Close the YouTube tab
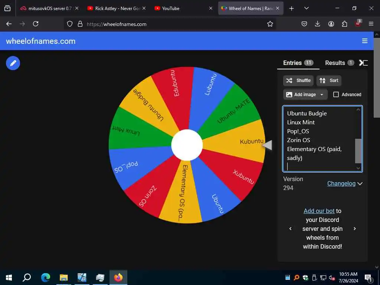This screenshot has height=285, width=380. click(x=211, y=8)
